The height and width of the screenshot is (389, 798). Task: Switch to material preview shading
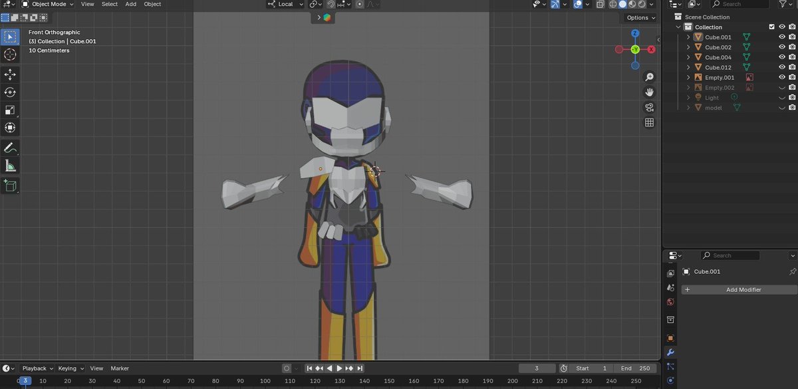[x=632, y=4]
